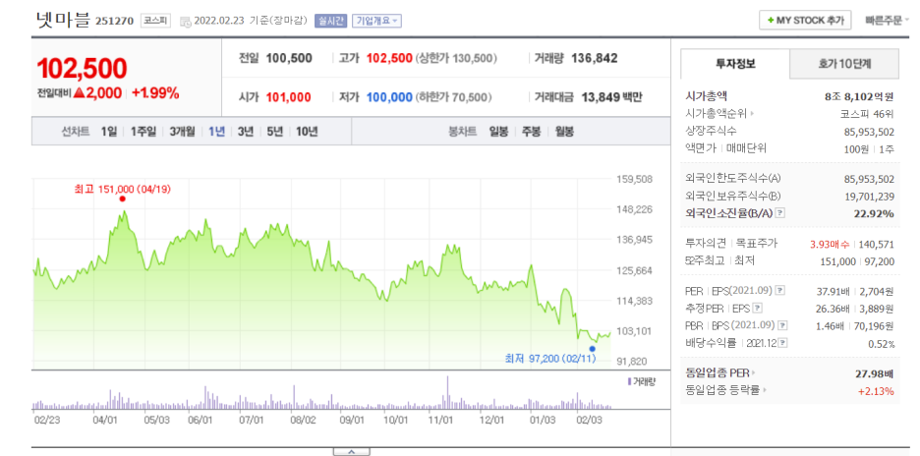Click the 저가 100,000 value

tap(389, 97)
